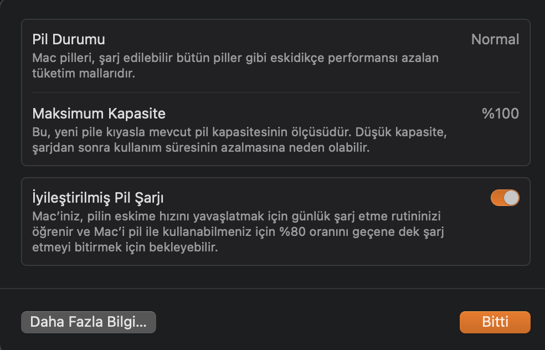Click the text "etmeyi bitirmek için bekleyebilir."
545x350 pixels.
(125, 247)
